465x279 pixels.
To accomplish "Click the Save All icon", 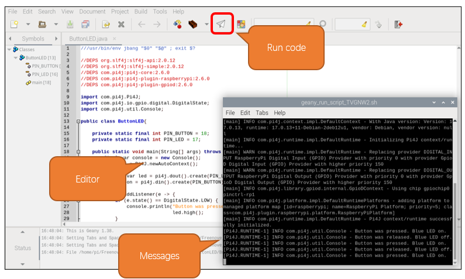I will pyautogui.click(x=85, y=24).
